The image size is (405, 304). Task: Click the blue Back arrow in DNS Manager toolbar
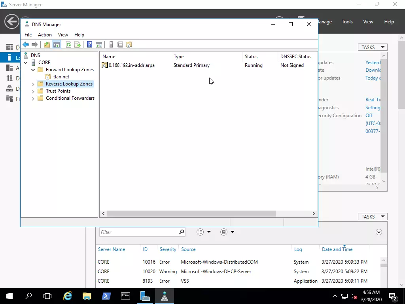(26, 44)
